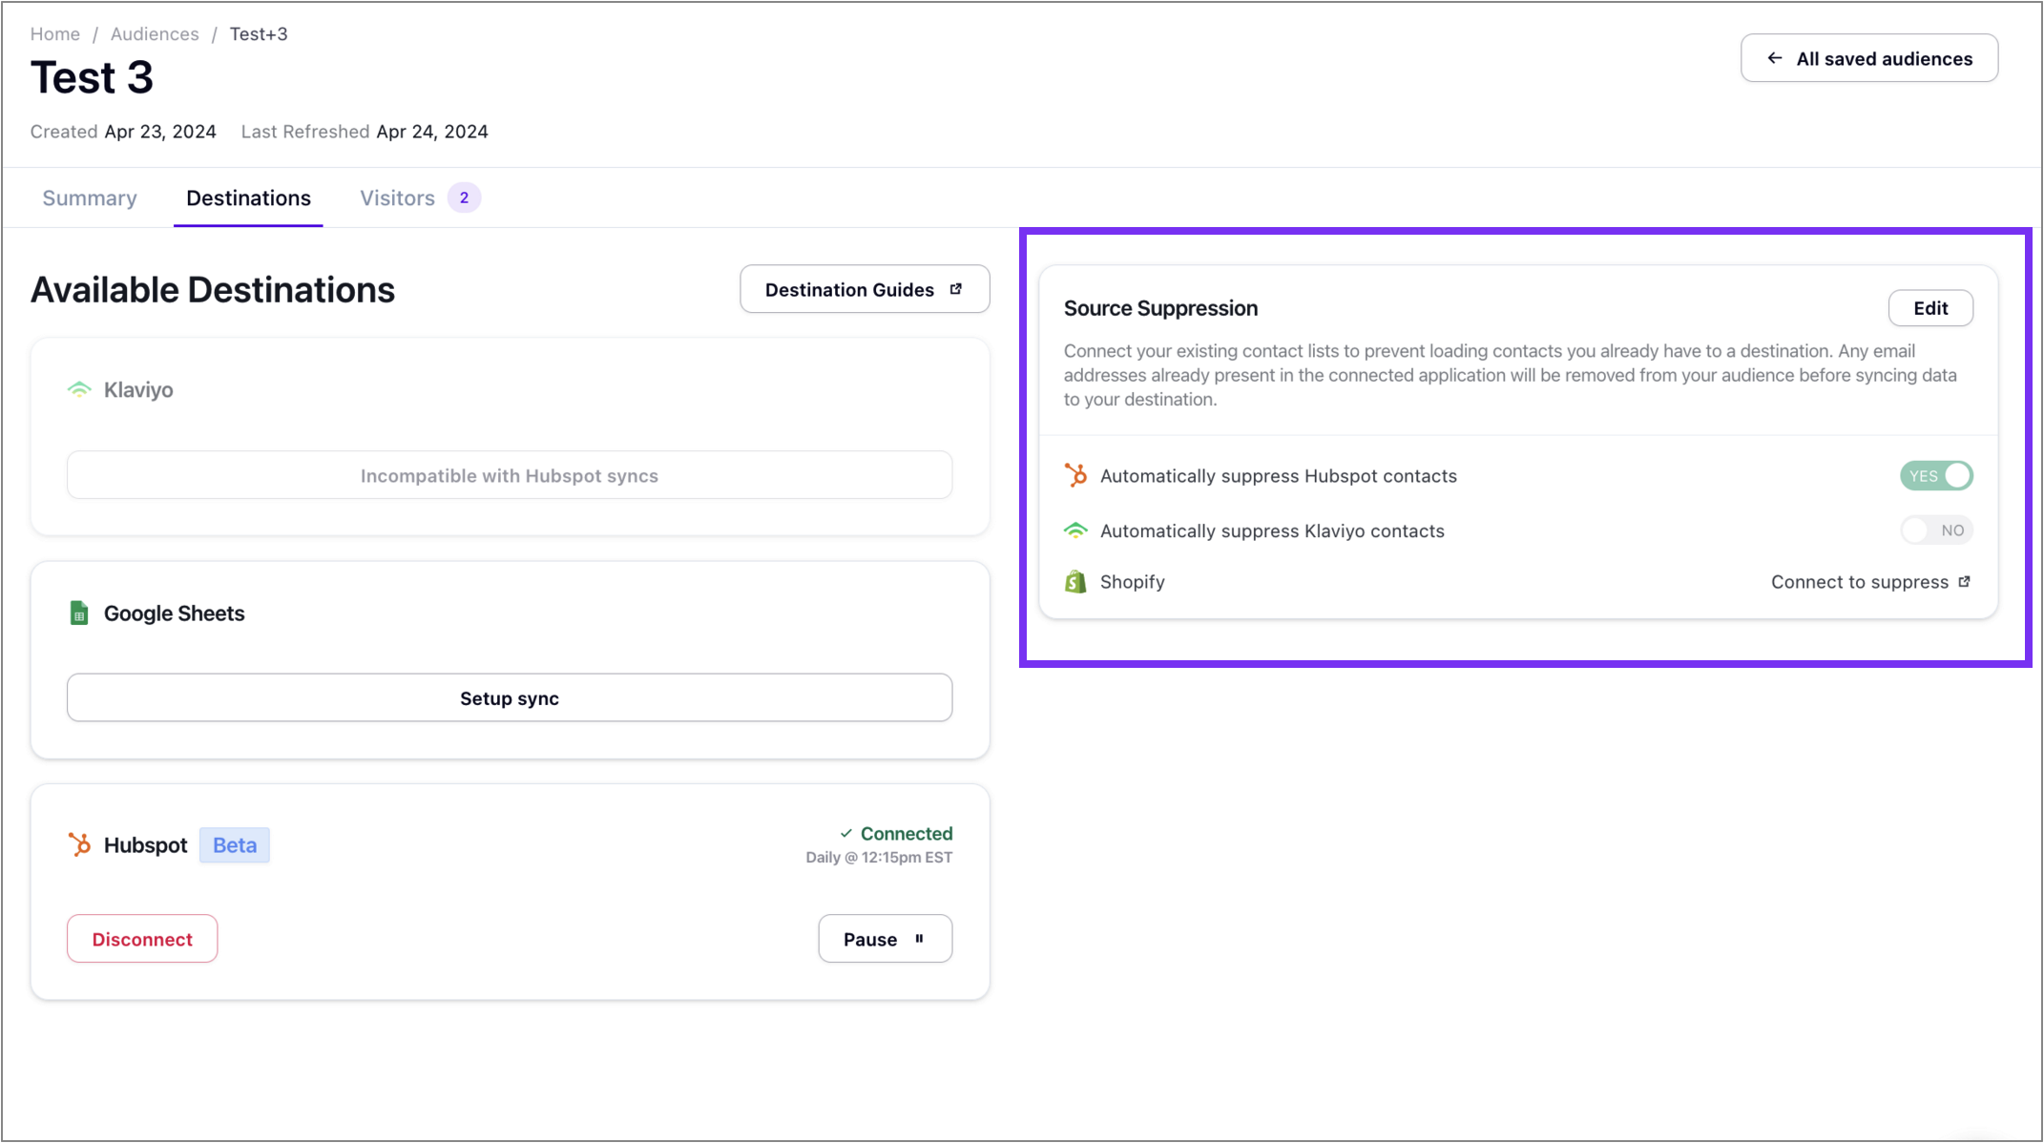Select the Destinations tab
The height and width of the screenshot is (1143, 2044).
[x=248, y=197]
